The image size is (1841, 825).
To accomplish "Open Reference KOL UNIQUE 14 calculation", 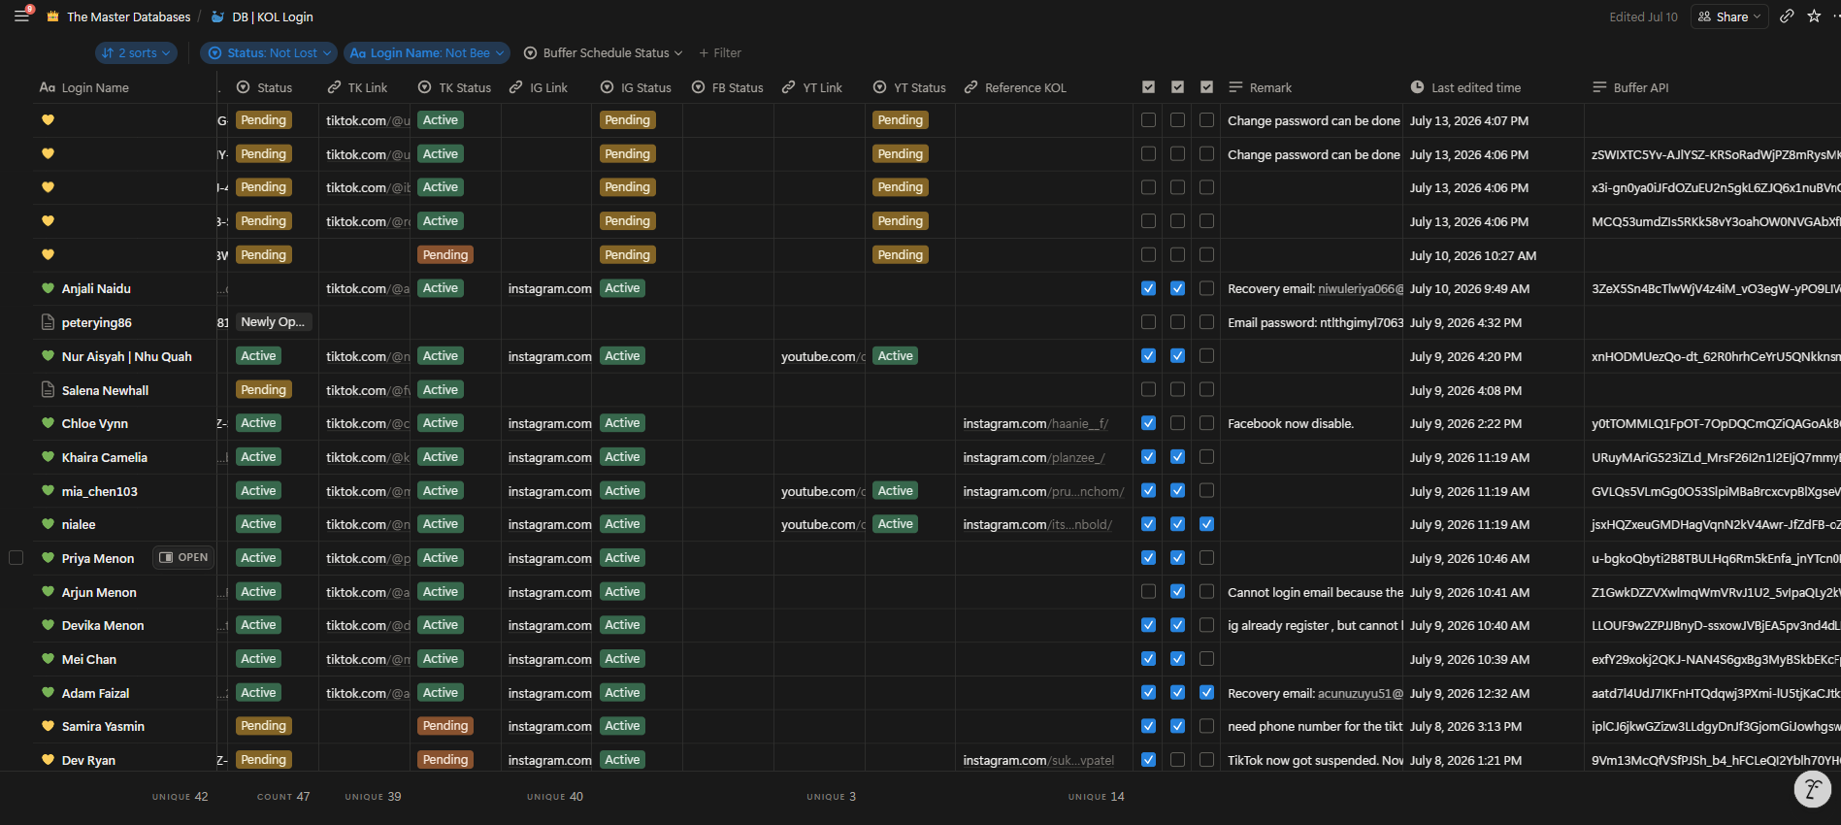I will point(1097,797).
